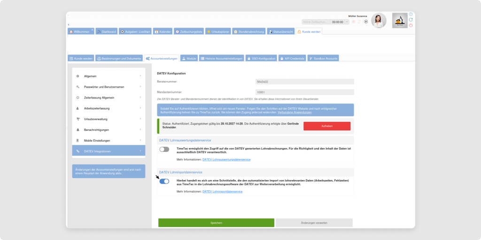Image resolution: width=481 pixels, height=240 pixels.
Task: Click the refresh icon at top right
Action: click(x=411, y=20)
